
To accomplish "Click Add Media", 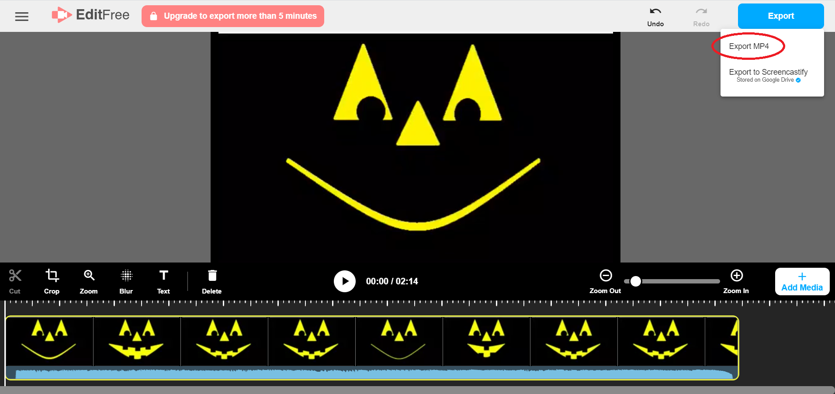I will [802, 281].
